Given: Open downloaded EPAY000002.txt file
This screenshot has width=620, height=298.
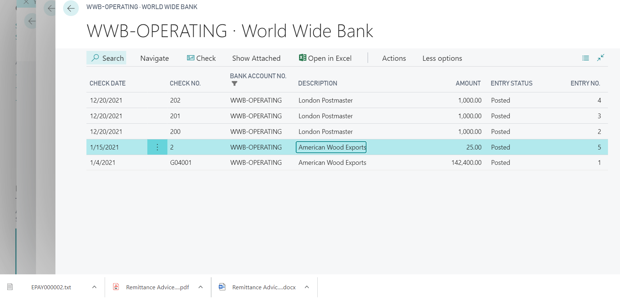Looking at the screenshot, I should [x=51, y=287].
